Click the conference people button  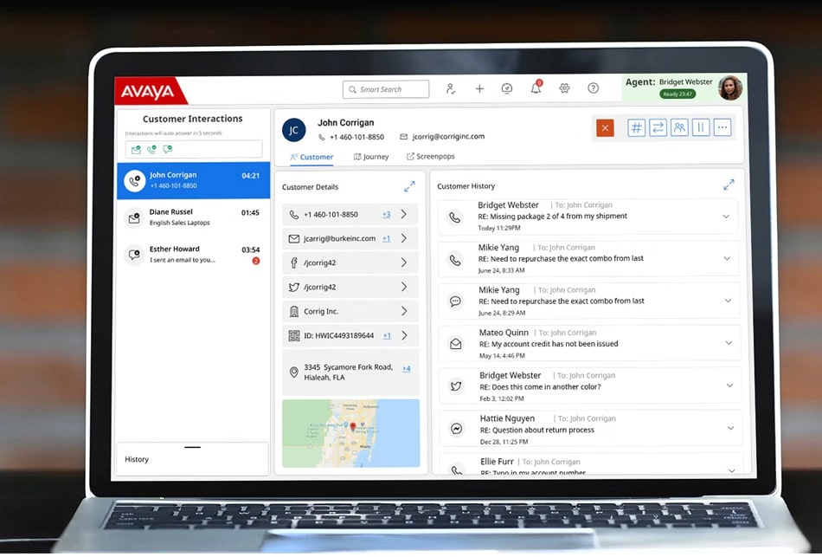coord(679,127)
